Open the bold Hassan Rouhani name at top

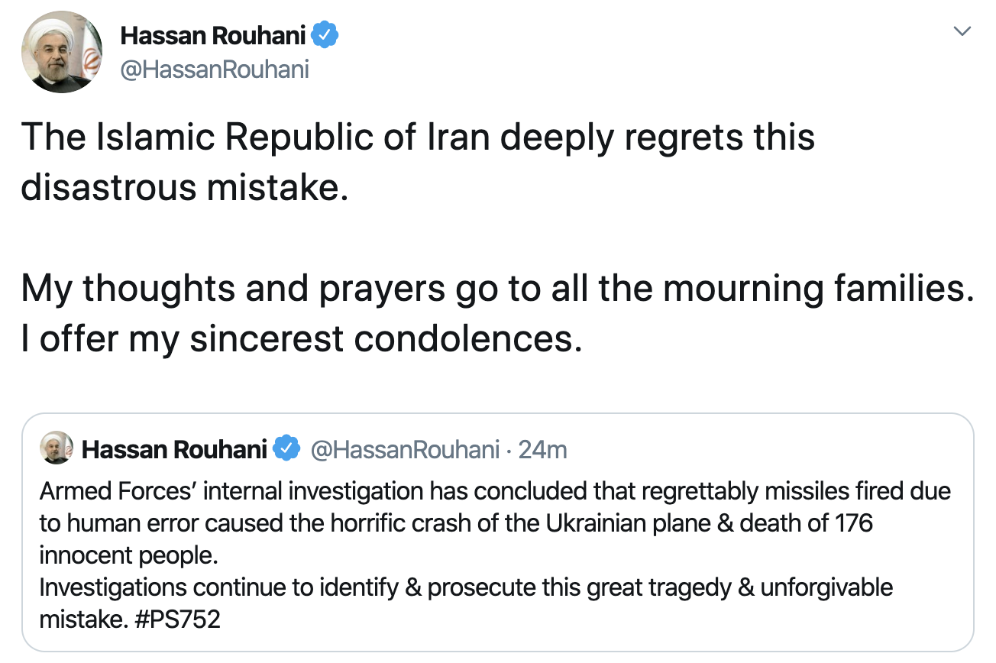pos(213,35)
